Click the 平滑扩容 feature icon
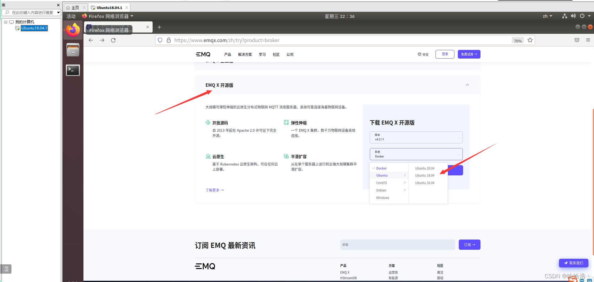This screenshot has width=594, height=282. tap(286, 156)
